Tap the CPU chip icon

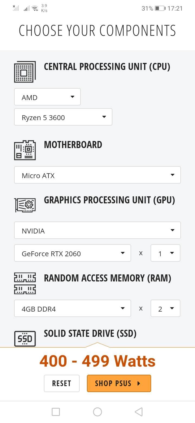[25, 72]
